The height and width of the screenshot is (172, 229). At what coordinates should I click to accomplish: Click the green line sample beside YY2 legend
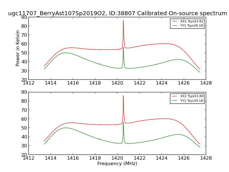point(175,101)
